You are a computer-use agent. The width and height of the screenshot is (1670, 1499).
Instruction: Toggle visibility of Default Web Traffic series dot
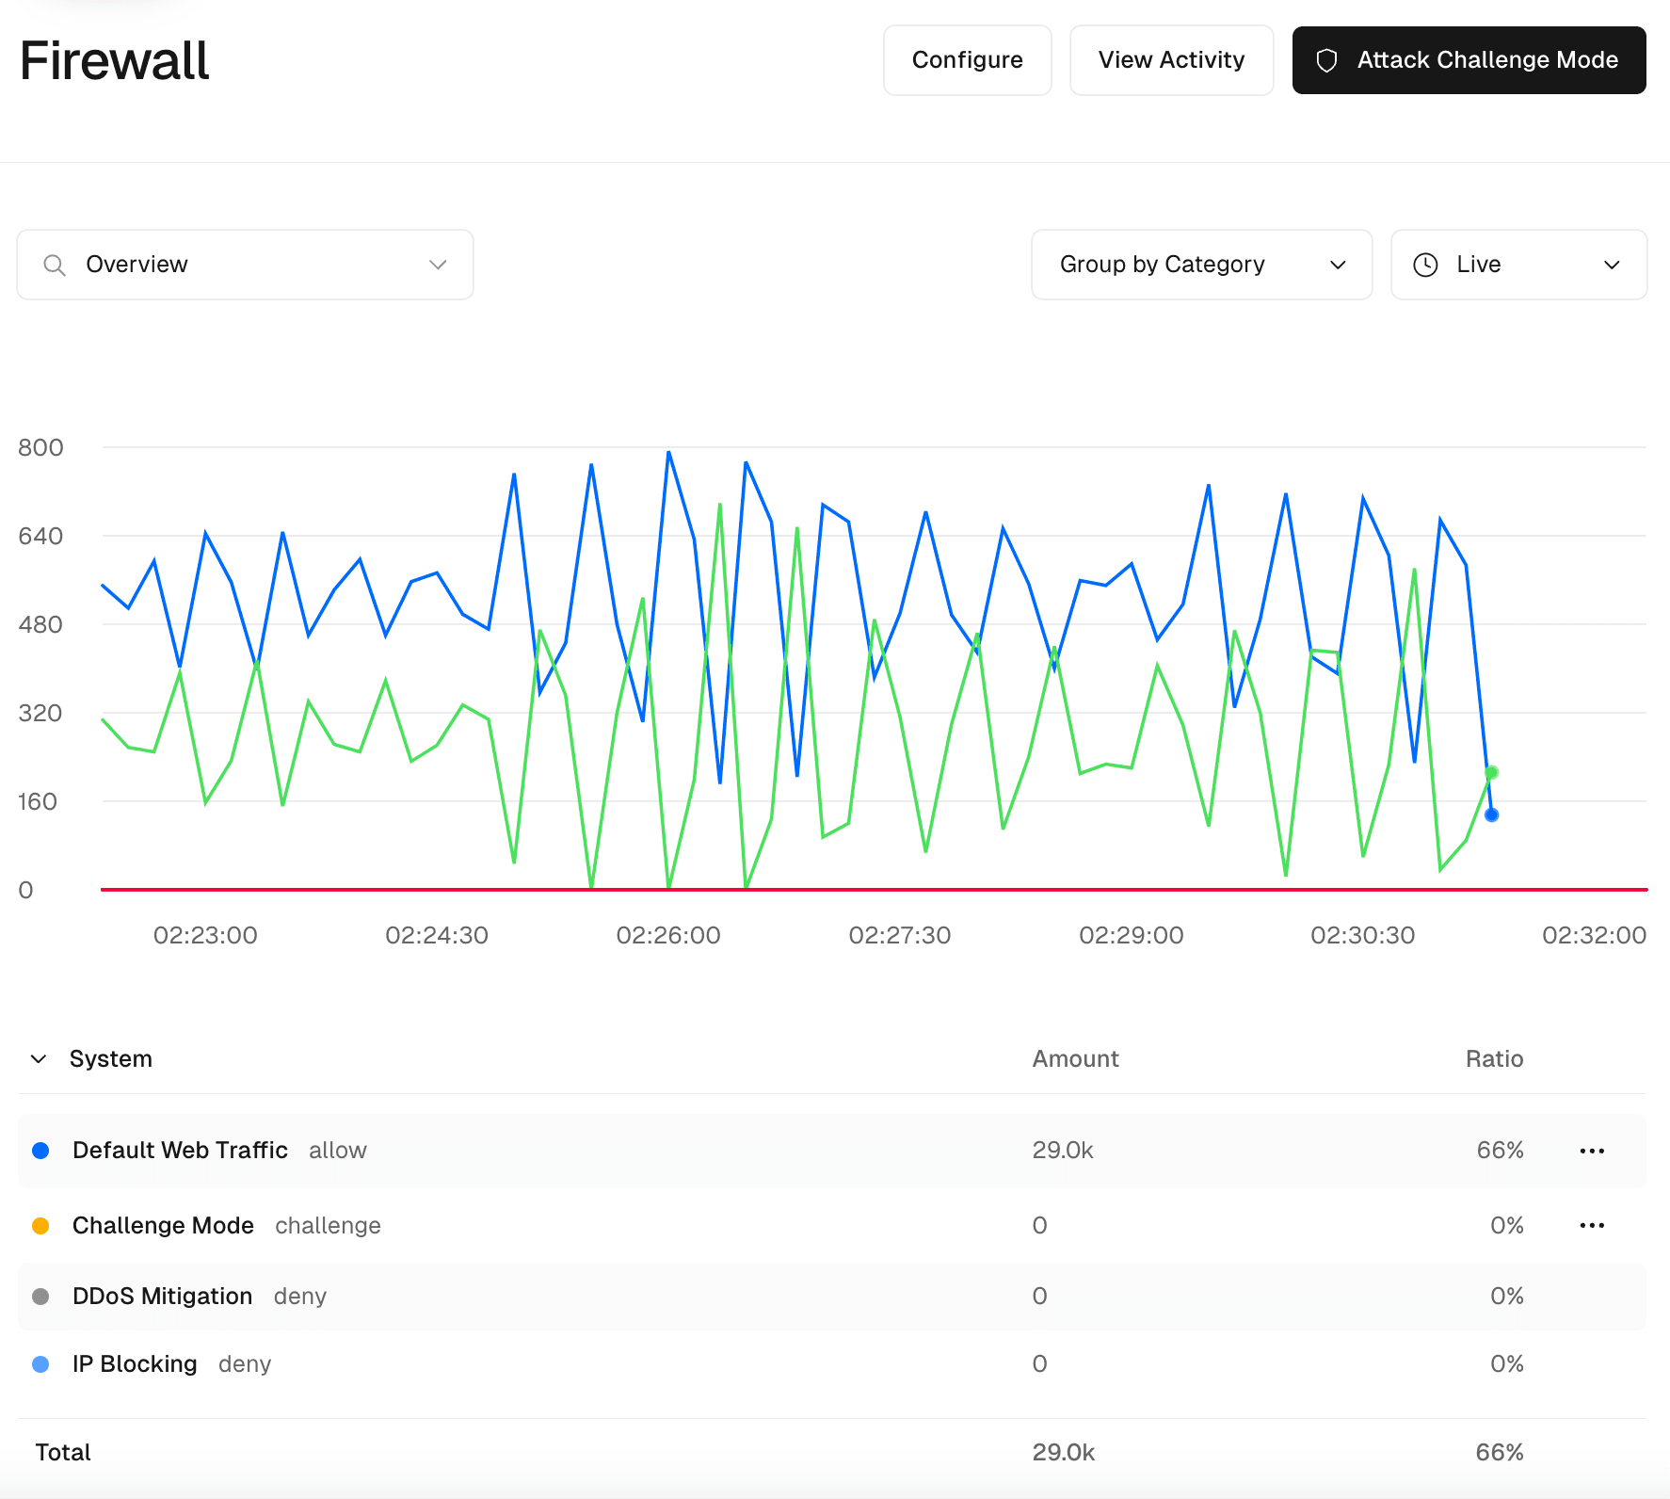click(x=40, y=1150)
